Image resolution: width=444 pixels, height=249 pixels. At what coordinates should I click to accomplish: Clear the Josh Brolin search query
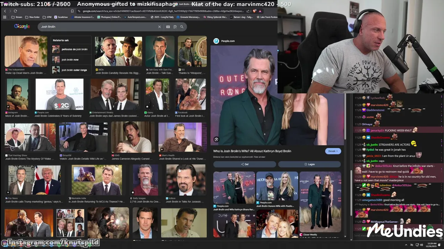[x=160, y=27]
